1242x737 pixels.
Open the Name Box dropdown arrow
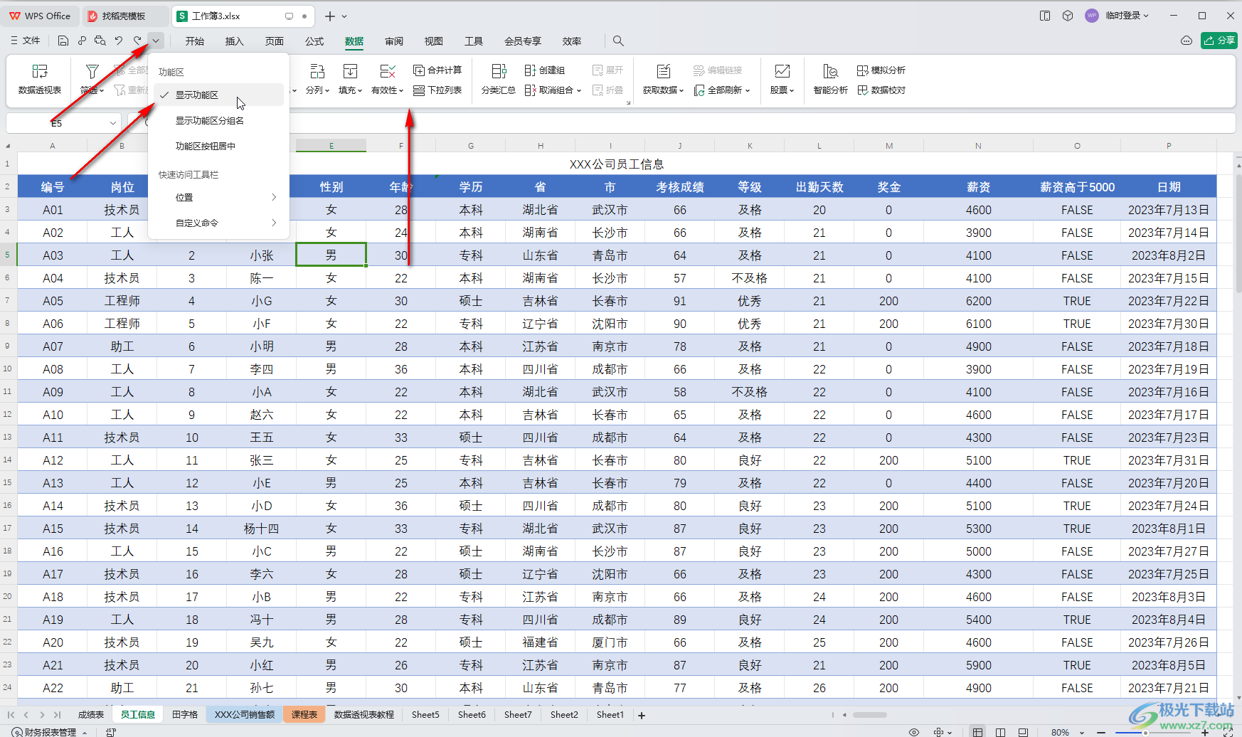pos(112,123)
